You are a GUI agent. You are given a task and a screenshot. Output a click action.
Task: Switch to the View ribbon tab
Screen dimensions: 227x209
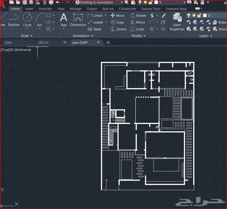pos(61,9)
